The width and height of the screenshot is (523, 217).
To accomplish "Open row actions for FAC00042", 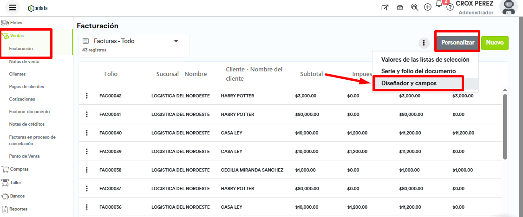I will coord(86,96).
